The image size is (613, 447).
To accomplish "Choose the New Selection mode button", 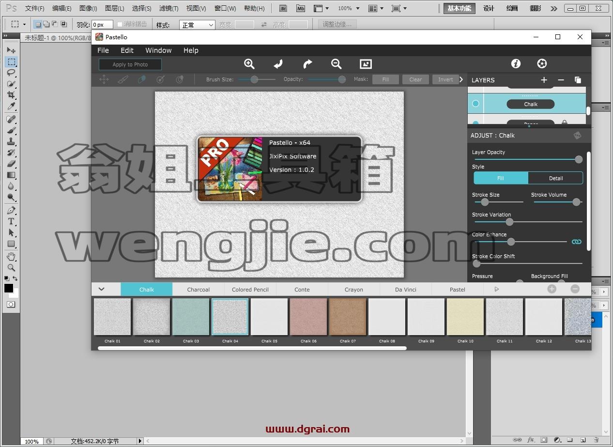I will [38, 24].
